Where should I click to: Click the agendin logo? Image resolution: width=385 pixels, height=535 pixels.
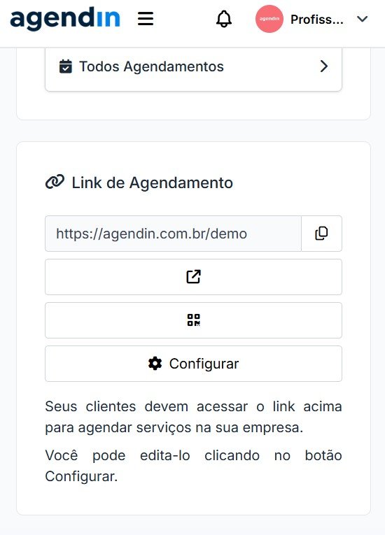click(65, 19)
